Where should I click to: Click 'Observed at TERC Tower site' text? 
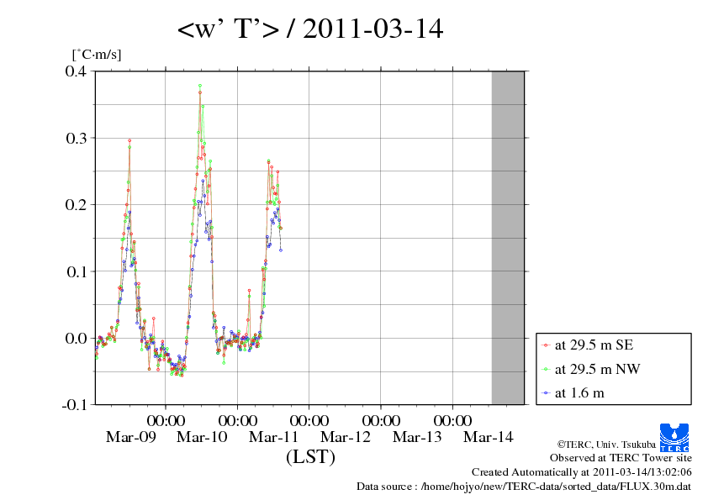pos(621,458)
